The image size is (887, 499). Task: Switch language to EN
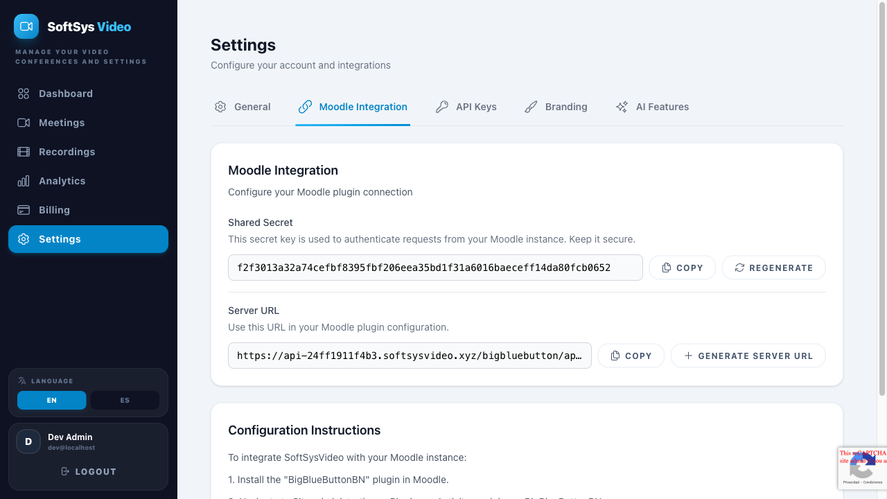coord(52,401)
